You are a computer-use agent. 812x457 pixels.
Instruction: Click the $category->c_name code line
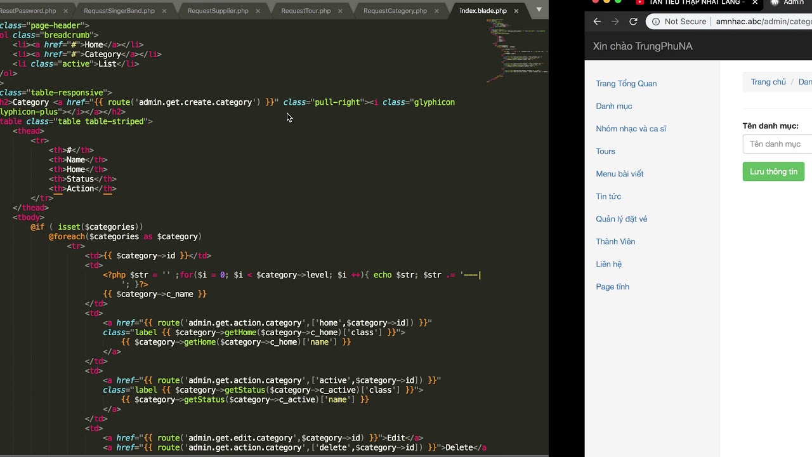point(155,294)
